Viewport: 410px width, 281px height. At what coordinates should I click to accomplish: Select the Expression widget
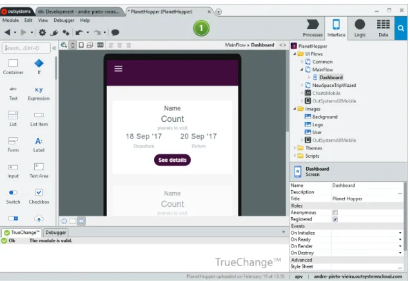point(39,93)
